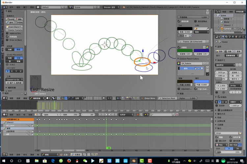Click the current frame 28 marker

coord(108,148)
